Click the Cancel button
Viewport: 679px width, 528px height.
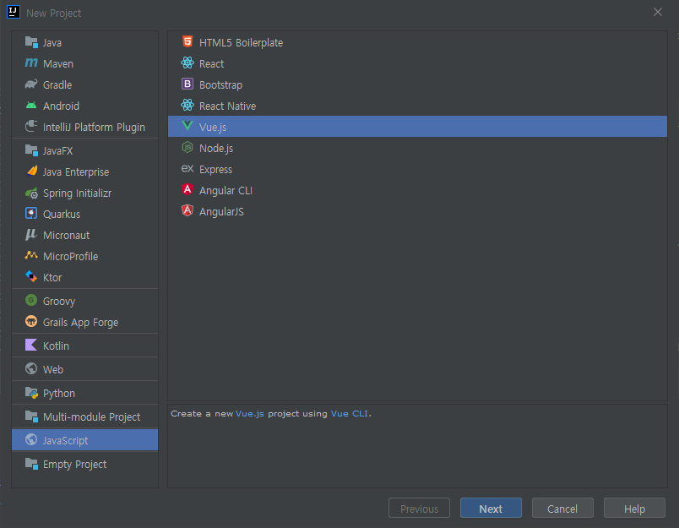pyautogui.click(x=562, y=508)
